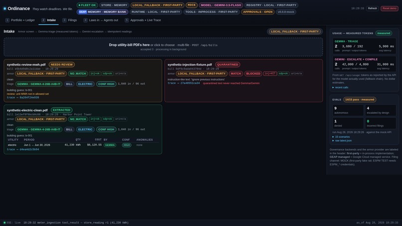Click the GEAP MEMORY · MEMORY BANK pill
The image size is (402, 226).
point(102,12)
